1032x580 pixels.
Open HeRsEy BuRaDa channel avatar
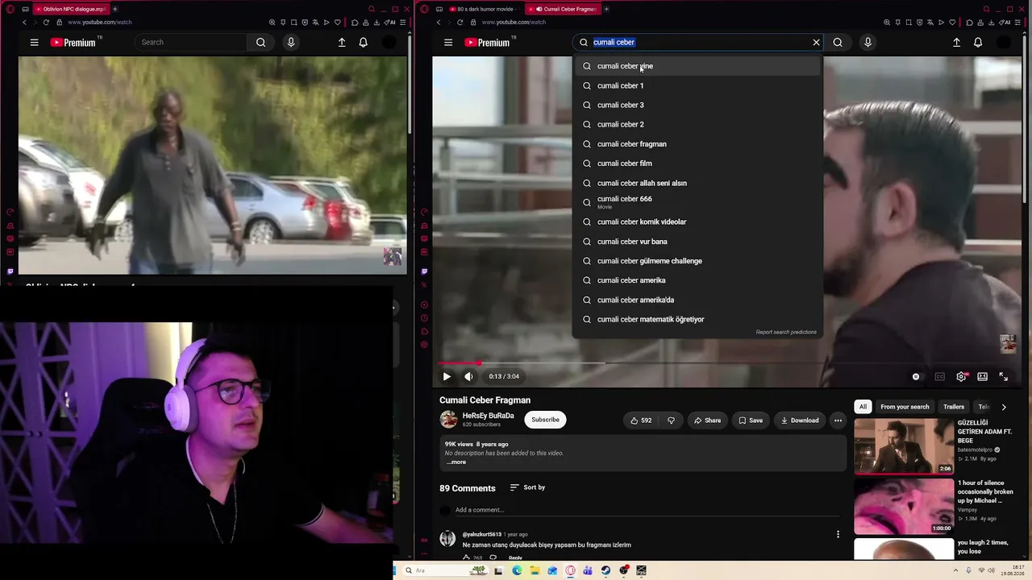[x=448, y=420]
